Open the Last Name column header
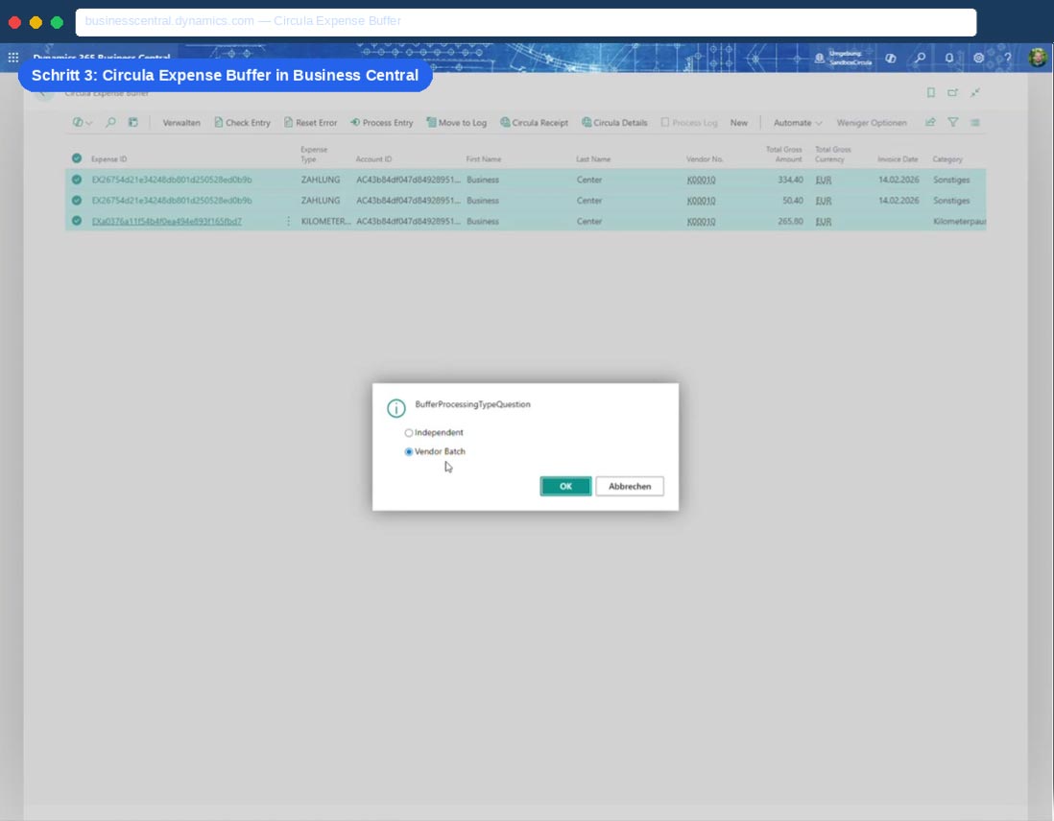Image resolution: width=1054 pixels, height=821 pixels. [593, 159]
